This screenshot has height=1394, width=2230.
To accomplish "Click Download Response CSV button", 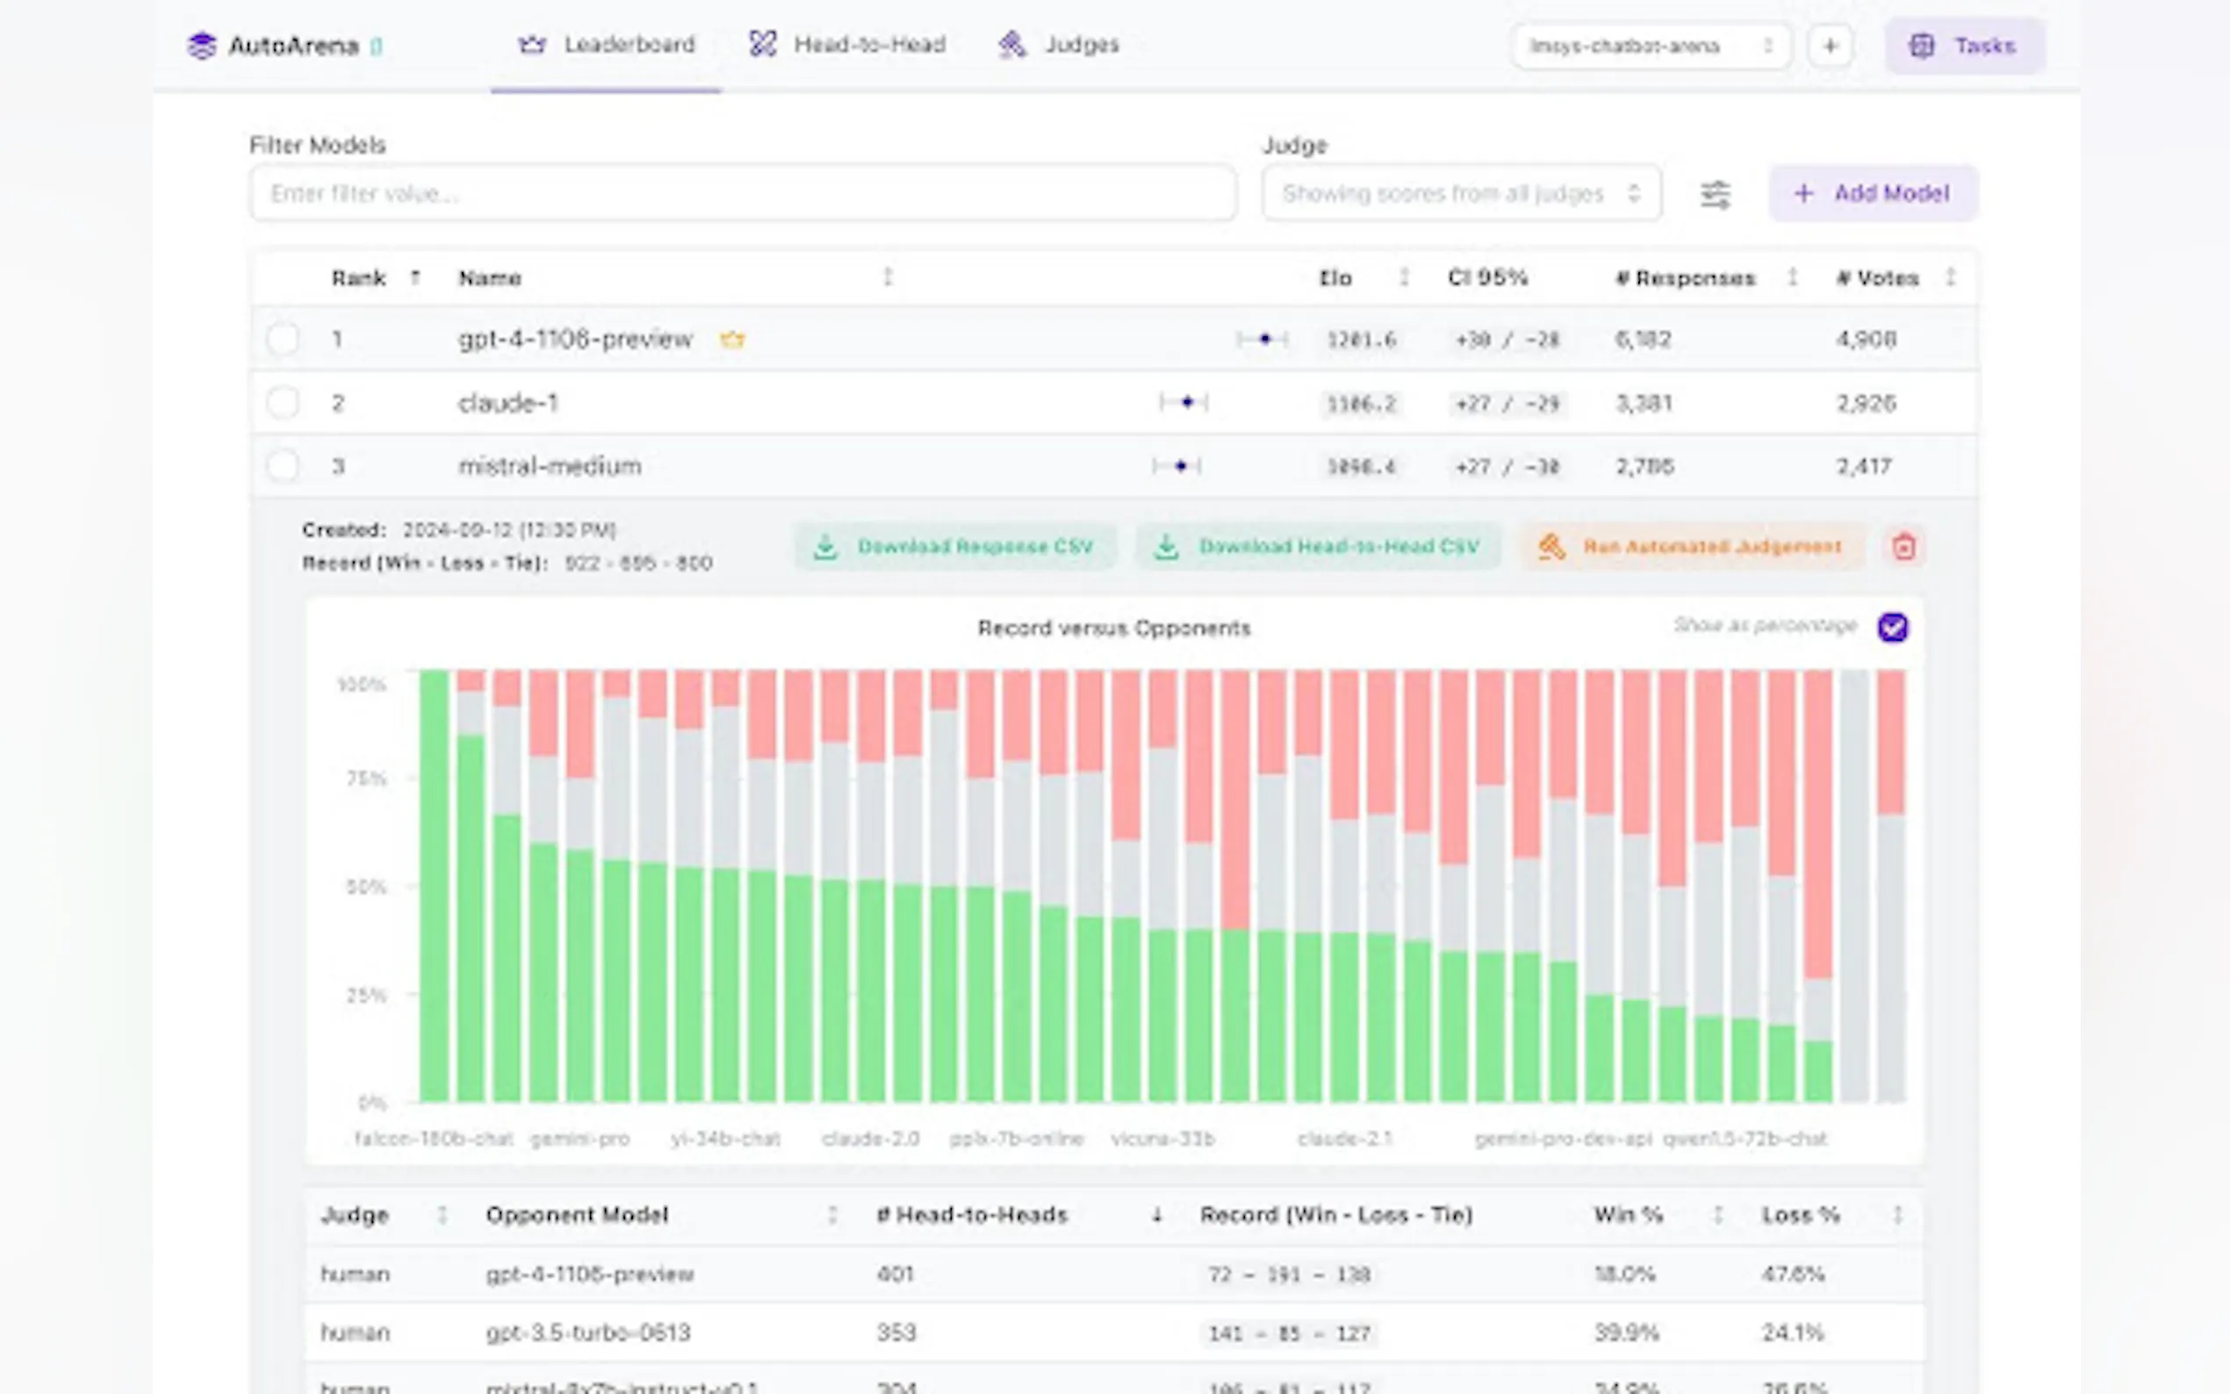I will (955, 547).
